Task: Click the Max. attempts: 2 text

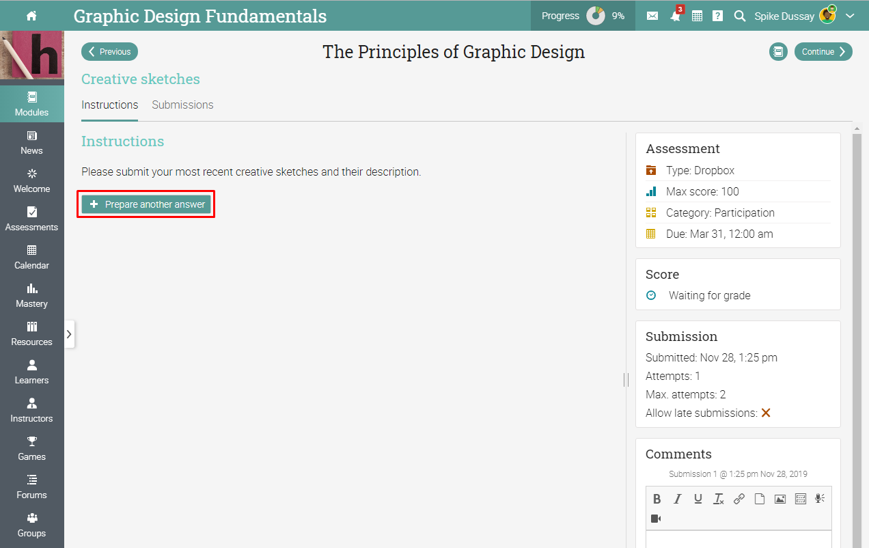Action: [685, 394]
